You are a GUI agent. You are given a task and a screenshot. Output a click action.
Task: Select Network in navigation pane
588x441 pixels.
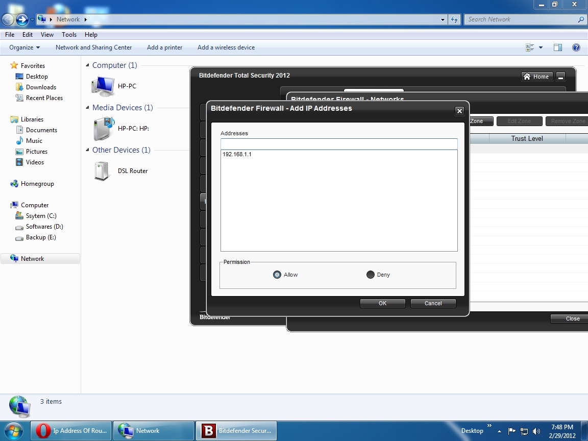[x=40, y=259]
